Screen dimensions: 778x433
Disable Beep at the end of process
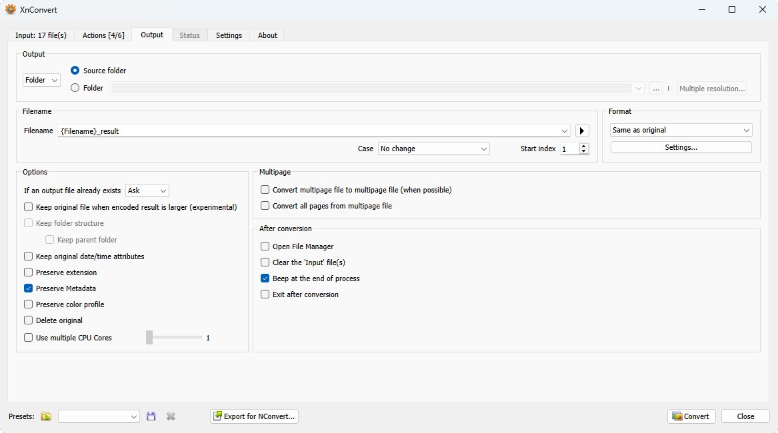click(x=265, y=278)
